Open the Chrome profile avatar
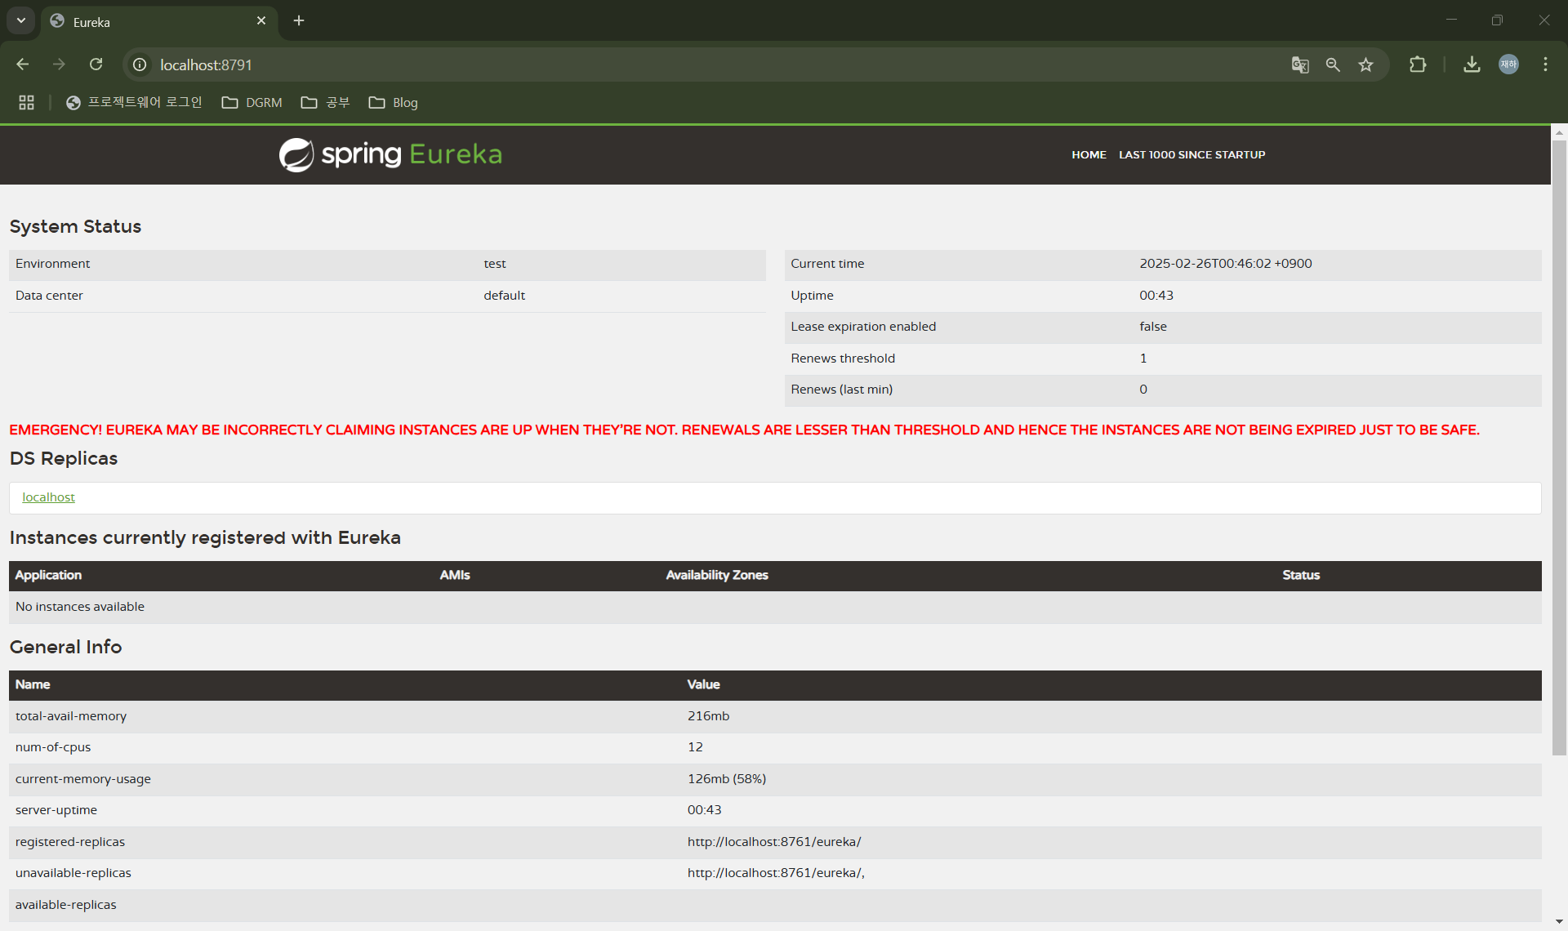 point(1508,65)
